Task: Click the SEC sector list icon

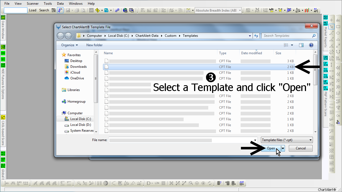Action: pyautogui.click(x=3, y=59)
